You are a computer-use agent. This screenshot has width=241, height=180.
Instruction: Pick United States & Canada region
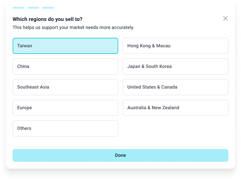175,87
